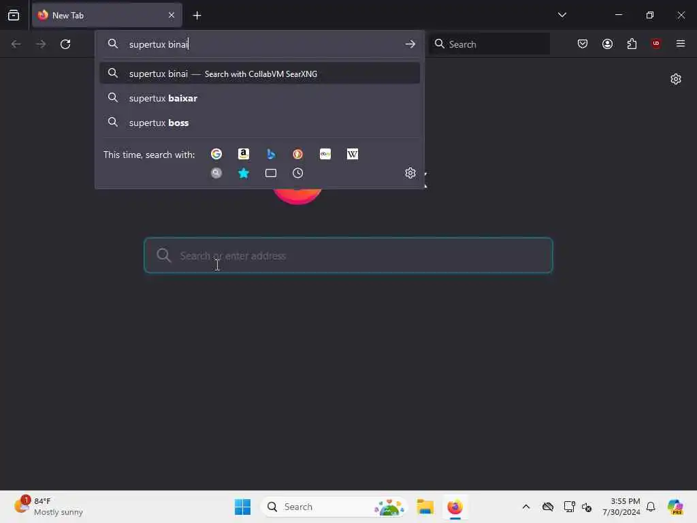
Task: Reload the current page
Action: tap(65, 44)
